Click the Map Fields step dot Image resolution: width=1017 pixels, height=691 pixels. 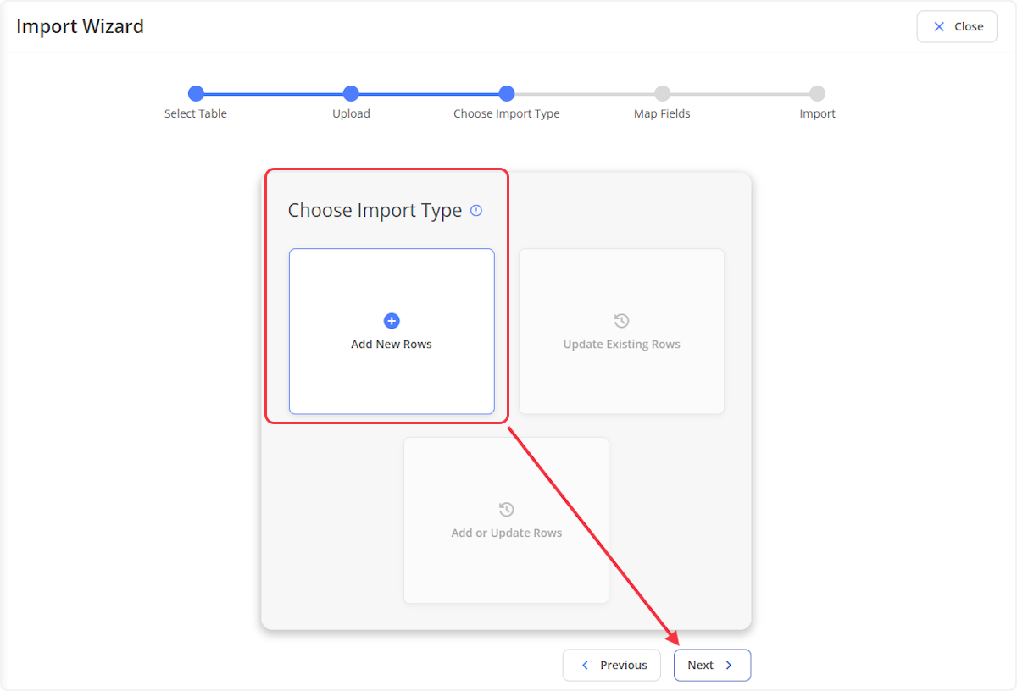pos(662,93)
